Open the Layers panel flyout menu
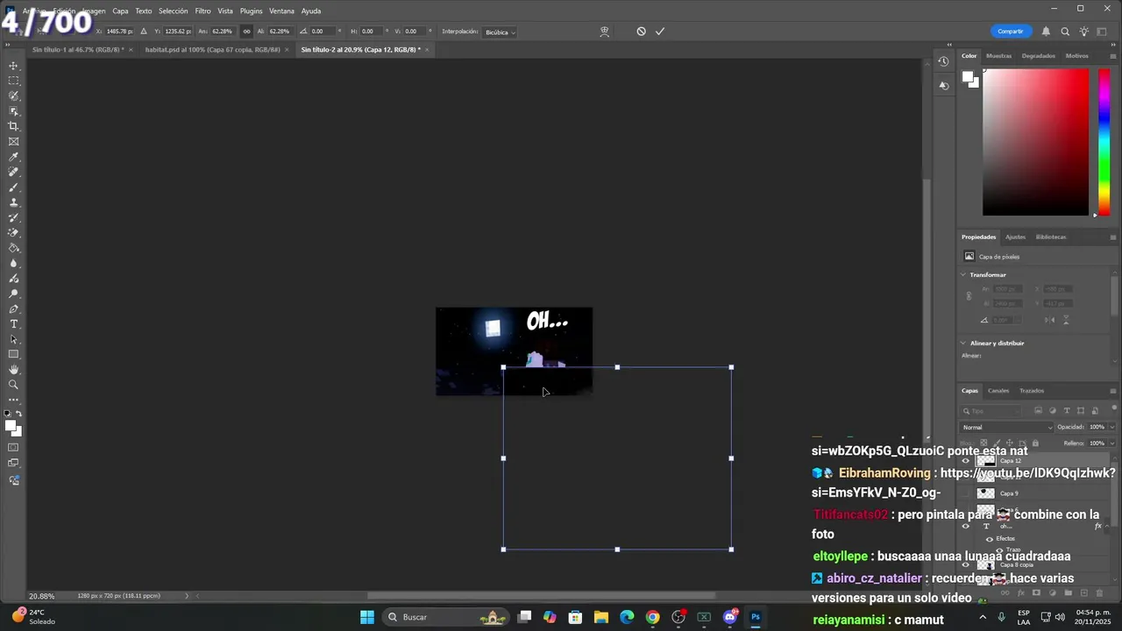 (x=1113, y=391)
